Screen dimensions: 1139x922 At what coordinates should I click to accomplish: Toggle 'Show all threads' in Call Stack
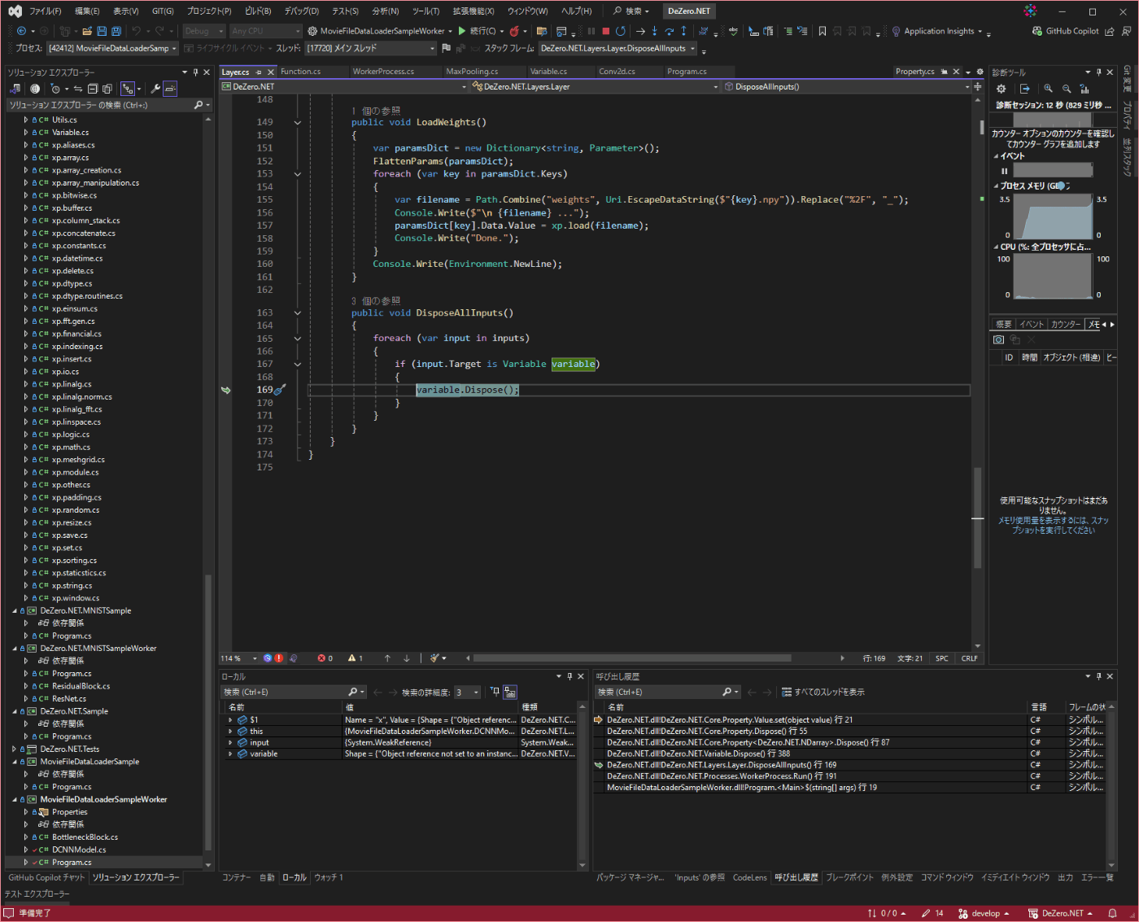823,692
